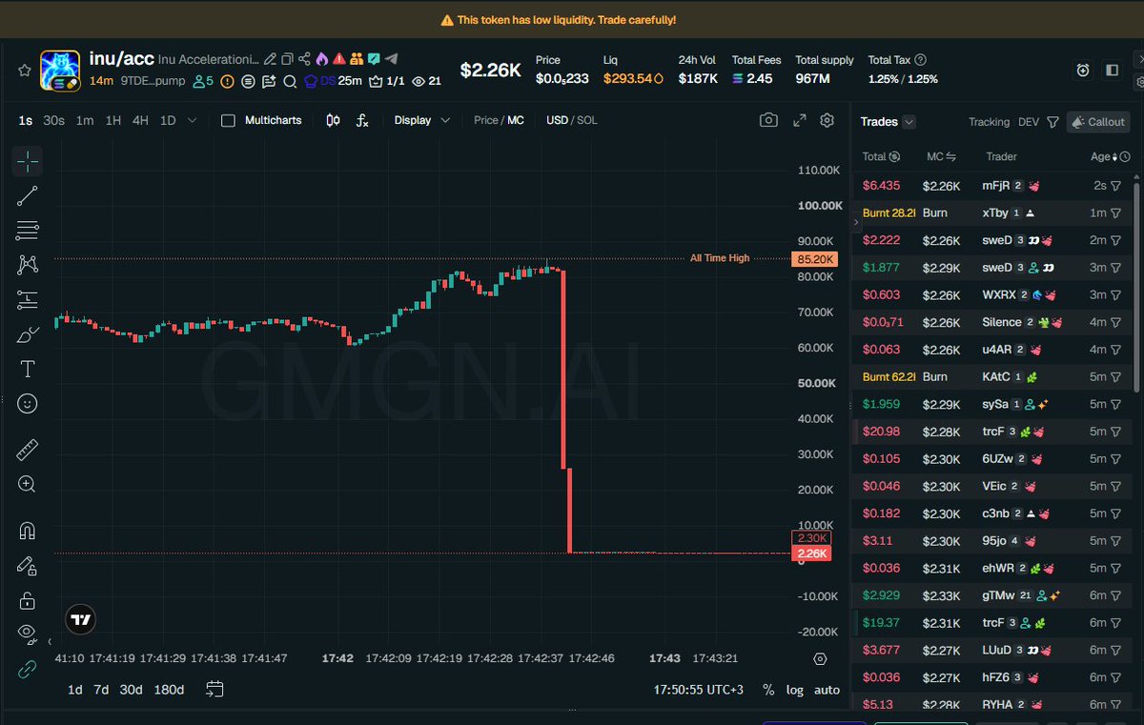Image resolution: width=1144 pixels, height=725 pixels.
Task: Collapse the trades side panel arrow
Action: click(855, 221)
